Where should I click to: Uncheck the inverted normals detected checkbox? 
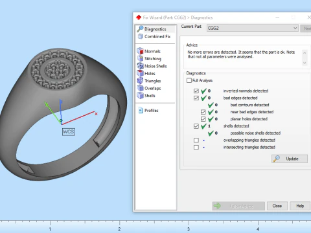tap(196, 91)
